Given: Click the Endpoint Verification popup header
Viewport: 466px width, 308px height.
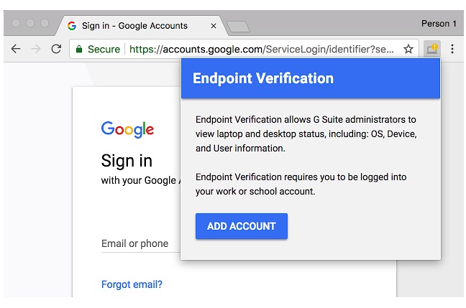Looking at the screenshot, I should pos(311,78).
